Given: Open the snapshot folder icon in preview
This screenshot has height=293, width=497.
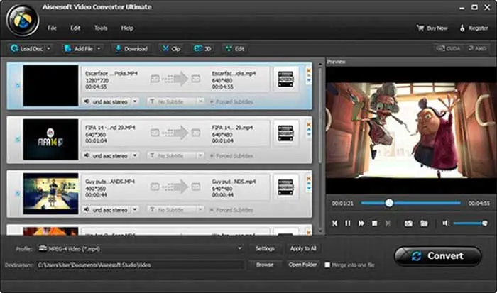Looking at the screenshot, I should (x=424, y=223).
